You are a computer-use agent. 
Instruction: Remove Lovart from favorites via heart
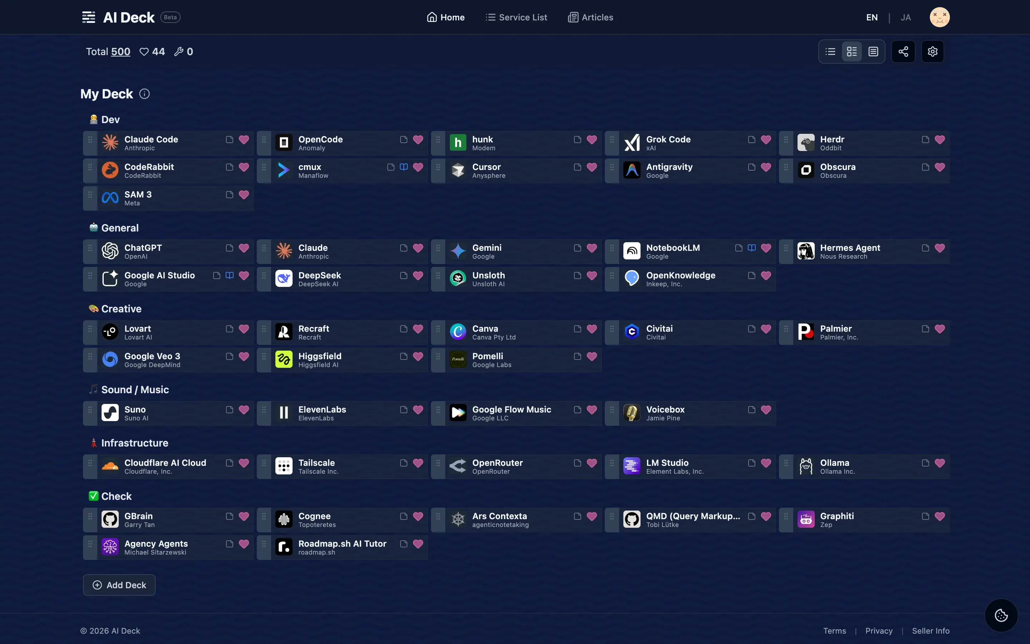click(244, 329)
